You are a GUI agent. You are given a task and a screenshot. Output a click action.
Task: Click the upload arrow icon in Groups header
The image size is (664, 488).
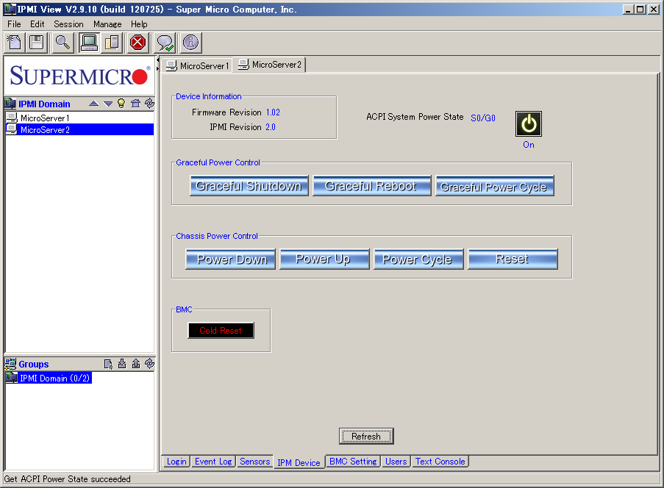136,364
